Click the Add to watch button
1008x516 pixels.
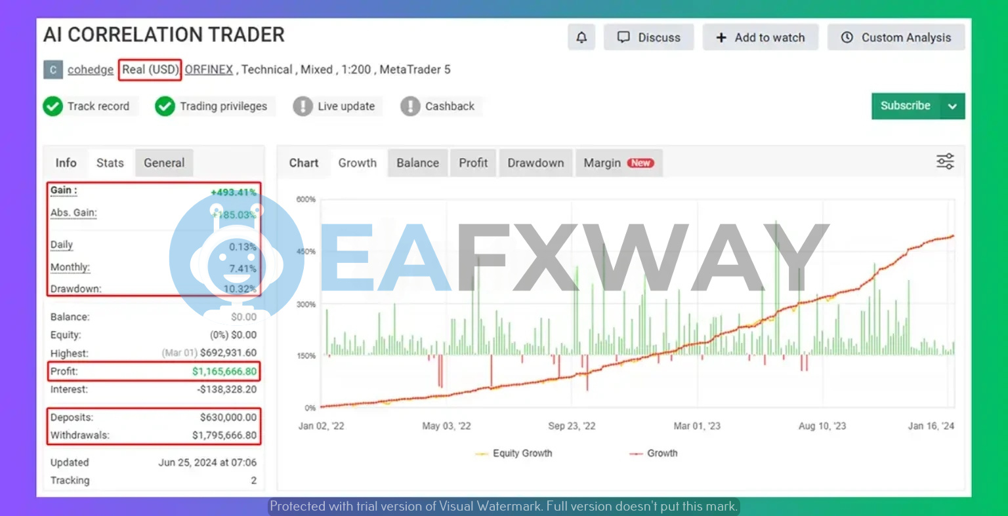(x=760, y=37)
